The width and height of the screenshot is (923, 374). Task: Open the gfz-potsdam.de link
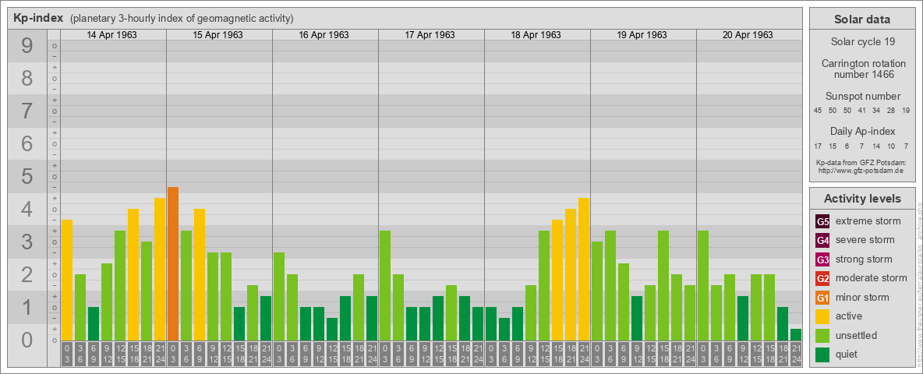pyautogui.click(x=862, y=170)
